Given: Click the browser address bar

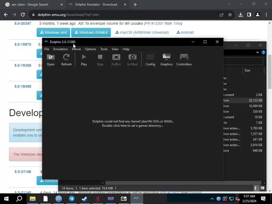Looking at the screenshot, I should click(125, 15).
